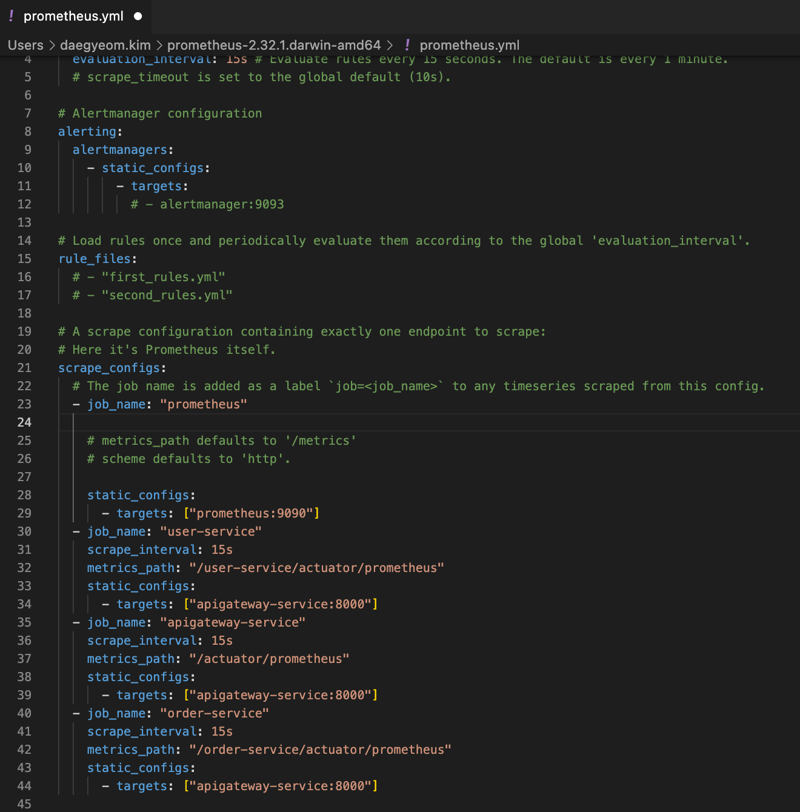
Task: Click the "apigateway-service" job name value
Action: pos(233,622)
